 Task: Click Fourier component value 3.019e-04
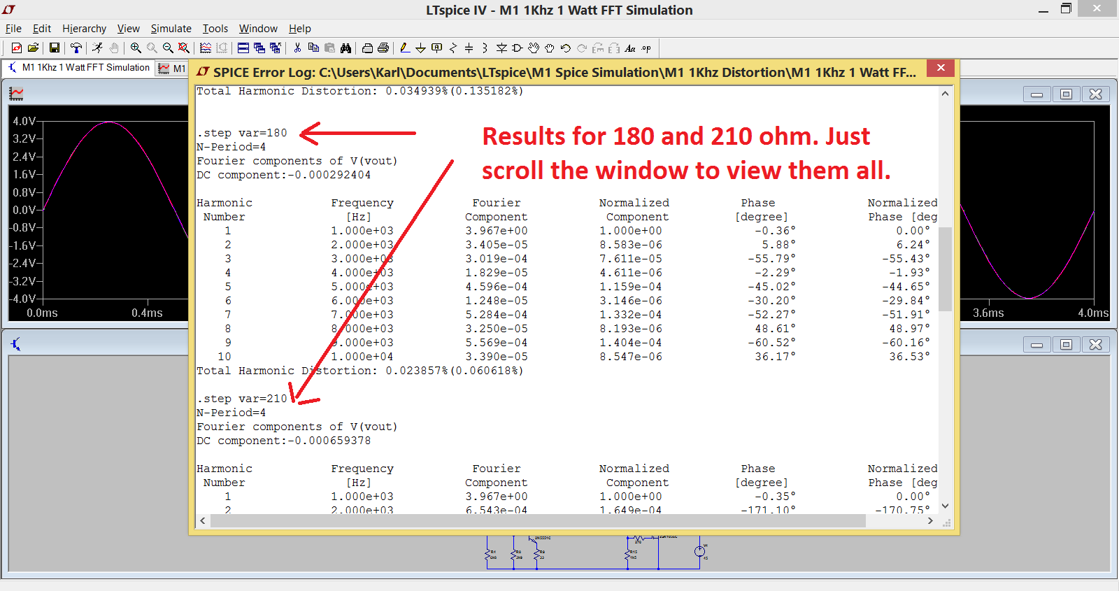(x=497, y=259)
